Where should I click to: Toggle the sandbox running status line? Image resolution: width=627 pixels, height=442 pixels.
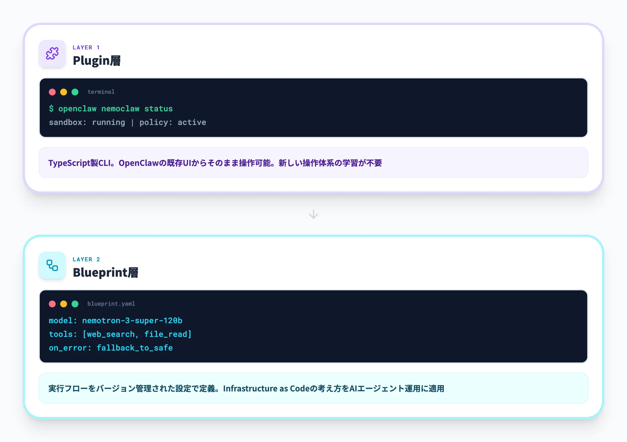[x=87, y=122]
